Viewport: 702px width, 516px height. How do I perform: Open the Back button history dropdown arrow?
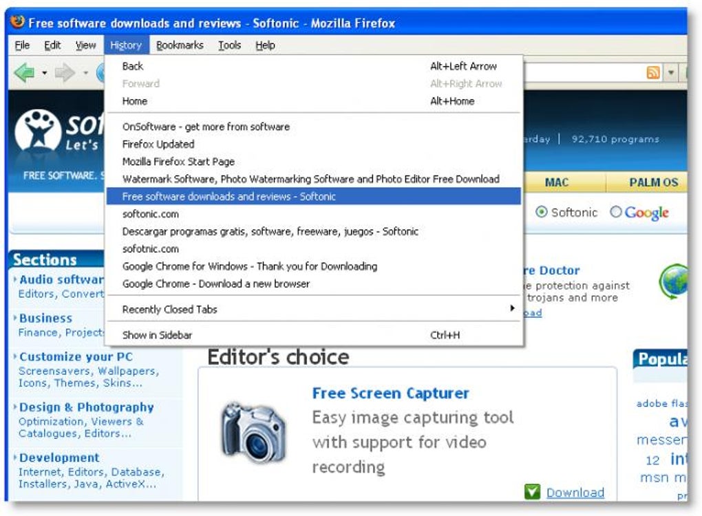click(x=44, y=72)
